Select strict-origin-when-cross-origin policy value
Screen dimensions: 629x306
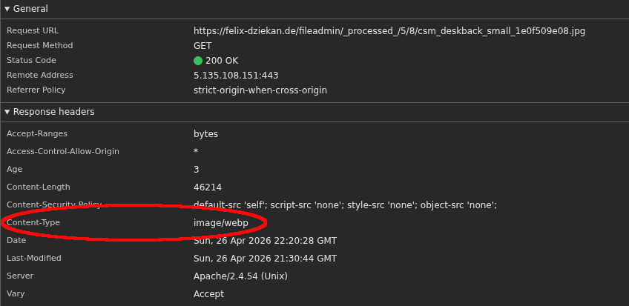260,90
